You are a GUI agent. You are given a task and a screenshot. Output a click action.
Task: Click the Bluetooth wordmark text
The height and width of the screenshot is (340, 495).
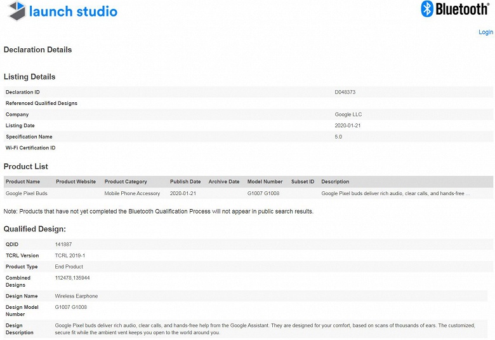tap(461, 9)
